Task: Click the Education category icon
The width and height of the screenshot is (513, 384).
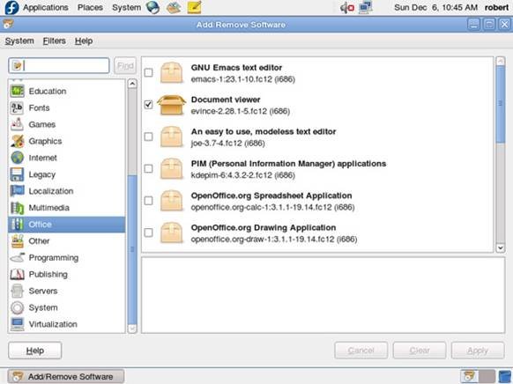Action: click(x=17, y=92)
